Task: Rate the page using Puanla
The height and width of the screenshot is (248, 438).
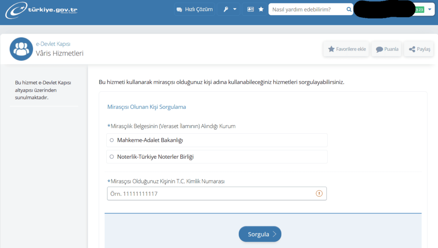Action: [x=386, y=49]
